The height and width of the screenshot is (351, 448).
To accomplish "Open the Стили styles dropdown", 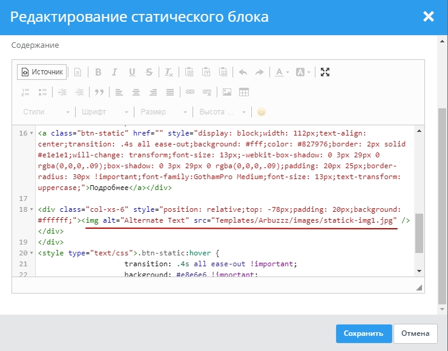I will [45, 112].
